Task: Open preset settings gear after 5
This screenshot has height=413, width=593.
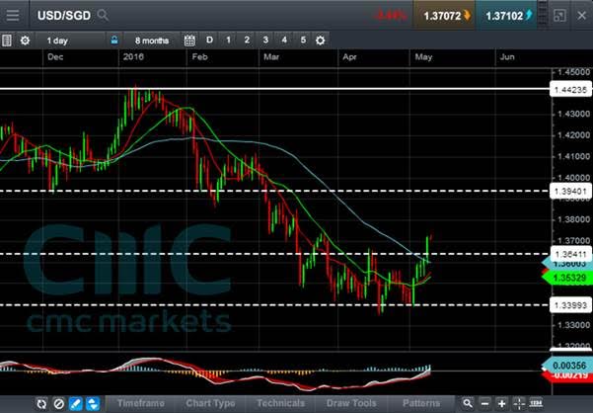Action: 321,41
